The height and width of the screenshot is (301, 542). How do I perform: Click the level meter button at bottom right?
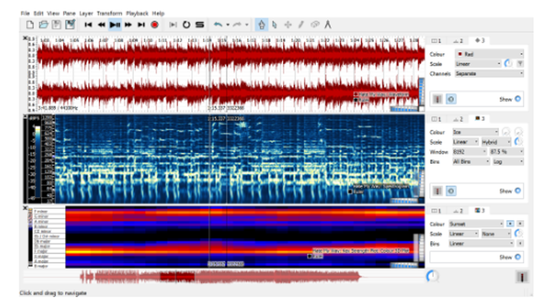click(522, 277)
